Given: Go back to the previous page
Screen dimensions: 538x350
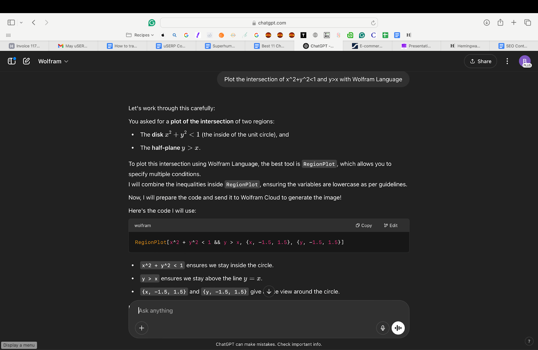Looking at the screenshot, I should pos(34,23).
